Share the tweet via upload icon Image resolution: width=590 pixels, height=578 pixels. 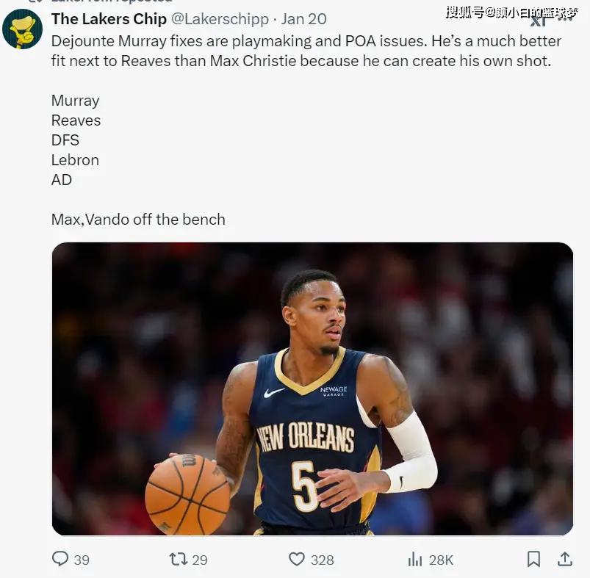click(x=565, y=559)
